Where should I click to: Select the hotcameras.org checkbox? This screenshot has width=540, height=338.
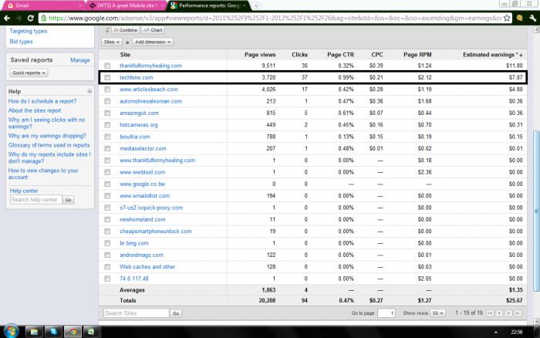click(107, 125)
